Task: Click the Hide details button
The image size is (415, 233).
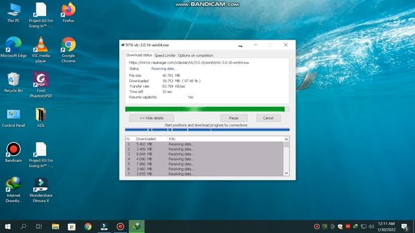Action: [152, 118]
